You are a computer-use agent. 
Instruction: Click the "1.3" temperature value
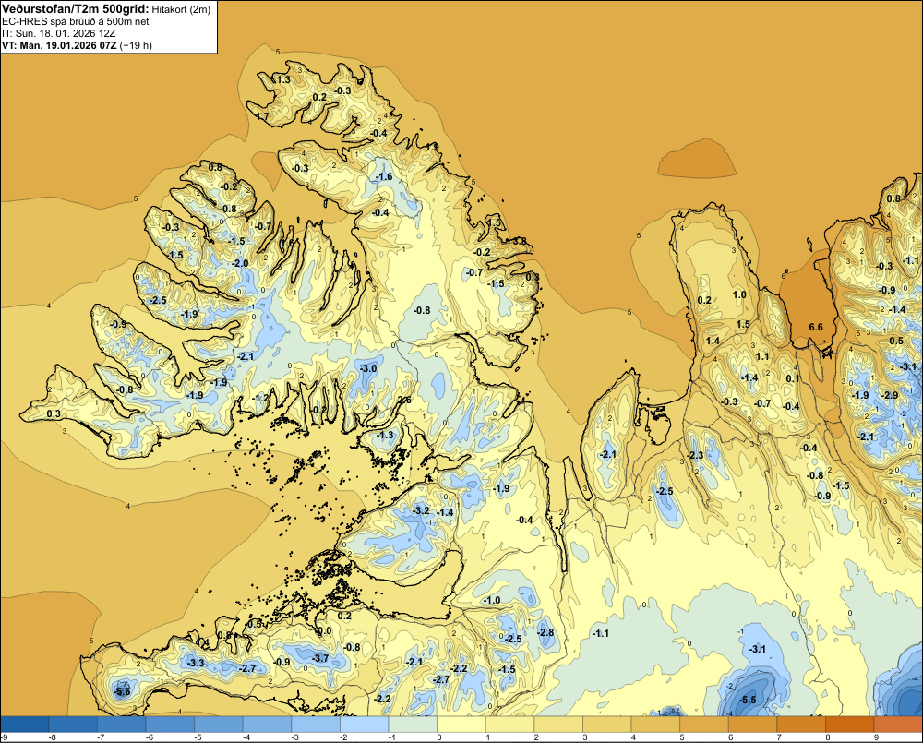point(283,79)
